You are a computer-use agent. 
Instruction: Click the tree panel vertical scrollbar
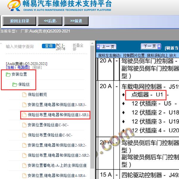(x=92, y=107)
